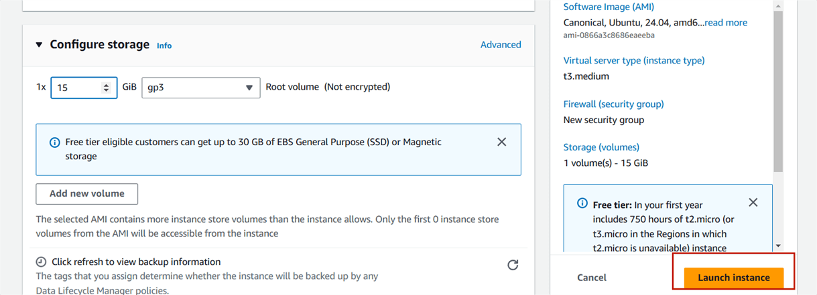Image resolution: width=817 pixels, height=295 pixels.
Task: Open Storage (volumes) summary link
Action: click(602, 147)
